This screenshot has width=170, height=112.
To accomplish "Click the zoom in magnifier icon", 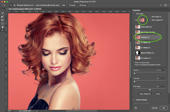I will point(11,5).
